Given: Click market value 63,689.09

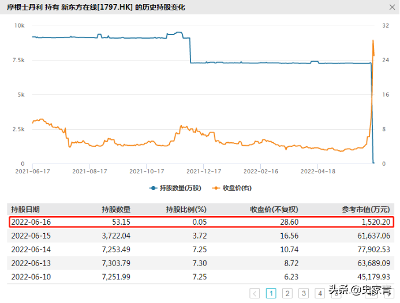Looking at the screenshot, I should [x=373, y=263].
